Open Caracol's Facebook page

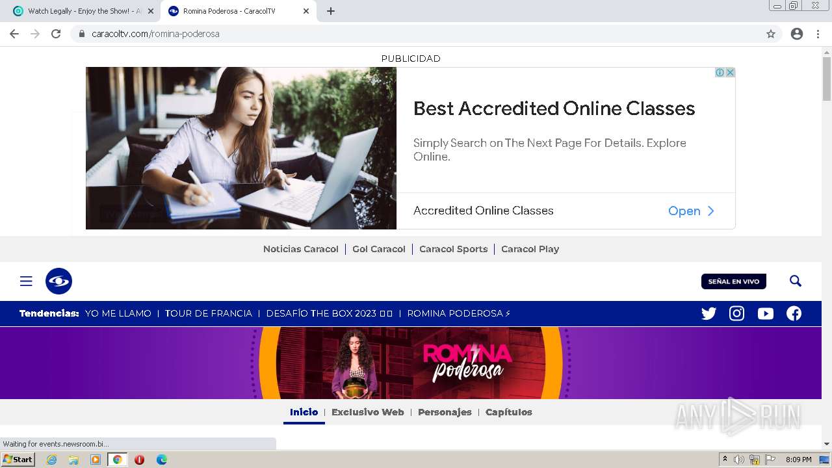[x=794, y=313]
